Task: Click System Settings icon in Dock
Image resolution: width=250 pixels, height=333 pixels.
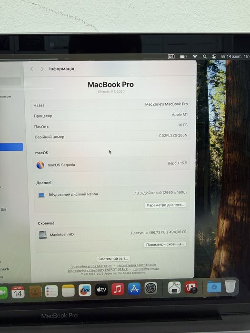Action: [151, 288]
